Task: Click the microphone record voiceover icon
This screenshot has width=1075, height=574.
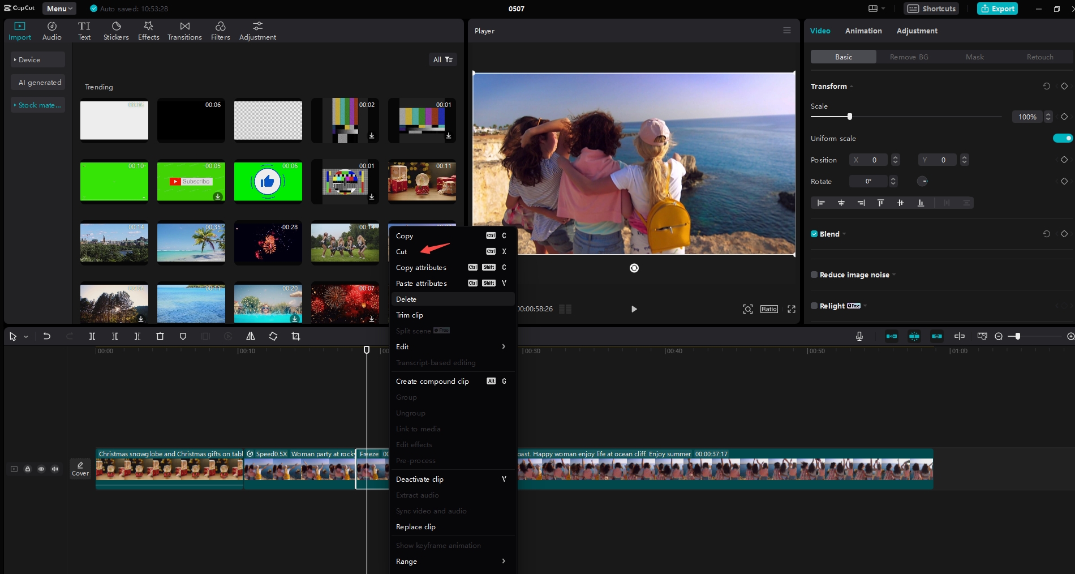Action: click(x=859, y=336)
